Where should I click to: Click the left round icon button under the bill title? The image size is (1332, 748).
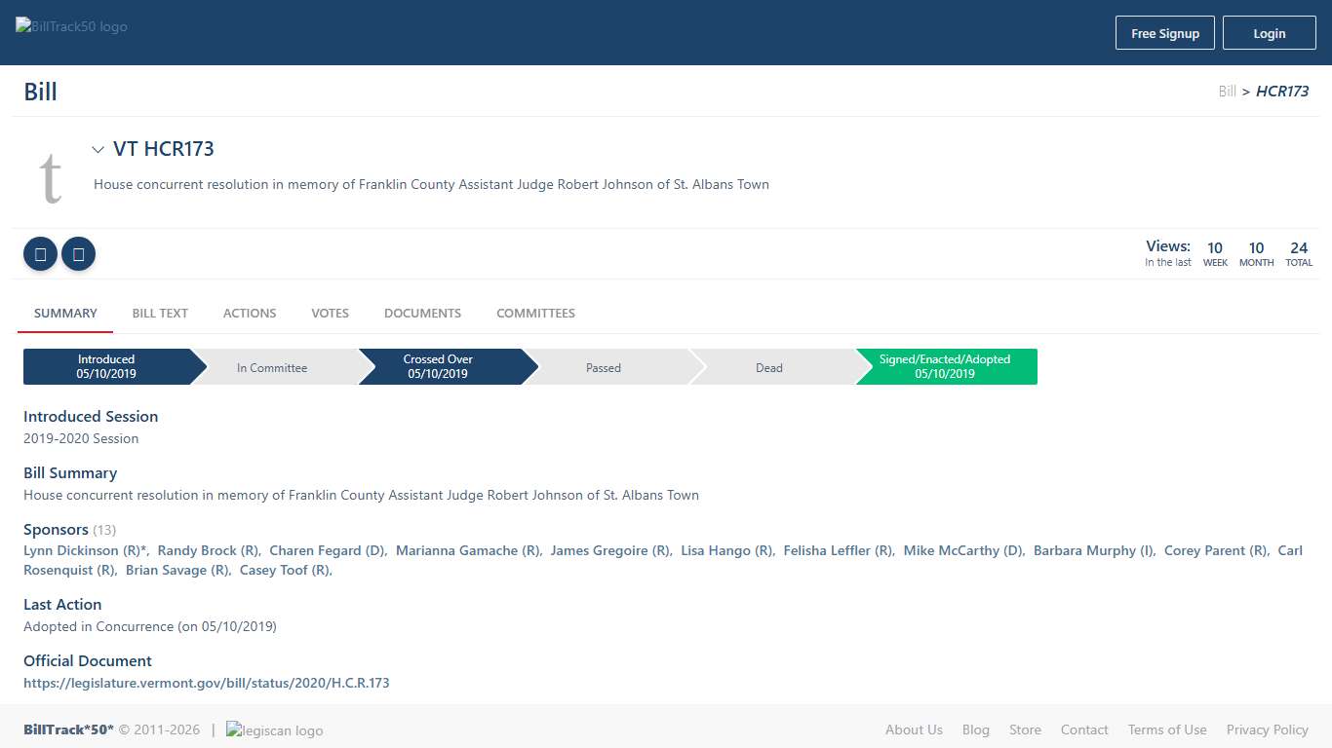[40, 254]
